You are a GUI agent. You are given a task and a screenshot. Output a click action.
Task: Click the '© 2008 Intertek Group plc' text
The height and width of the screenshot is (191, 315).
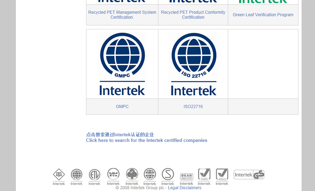coord(140,188)
